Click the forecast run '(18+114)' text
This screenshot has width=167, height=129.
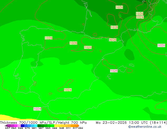(158, 123)
